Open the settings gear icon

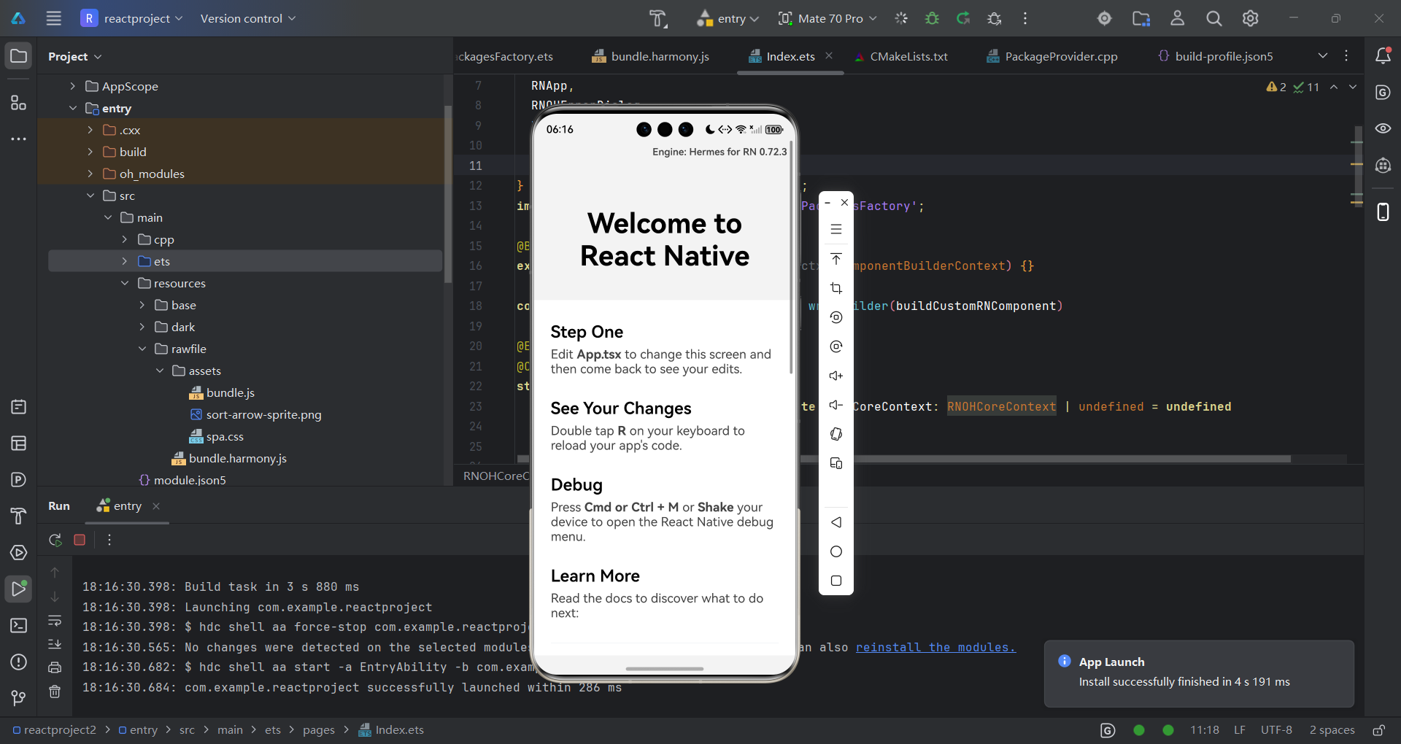click(x=1250, y=18)
